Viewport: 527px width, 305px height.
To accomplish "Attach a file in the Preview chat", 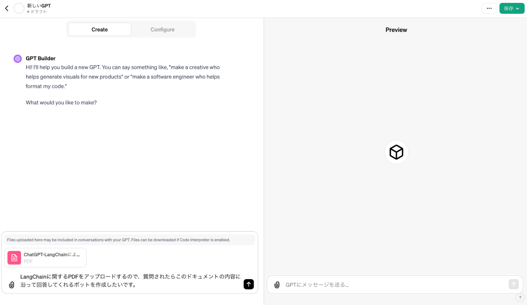I will 277,285.
